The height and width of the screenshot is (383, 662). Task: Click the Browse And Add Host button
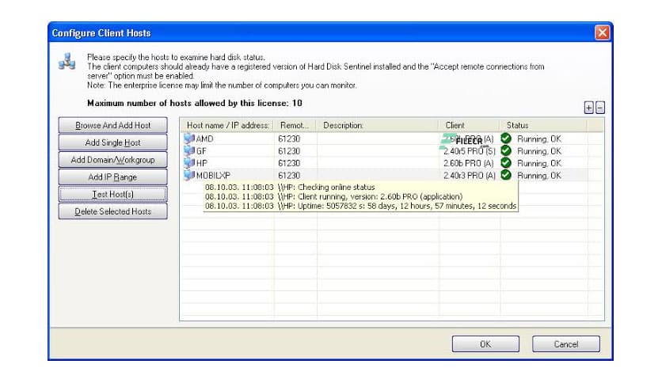(x=112, y=125)
